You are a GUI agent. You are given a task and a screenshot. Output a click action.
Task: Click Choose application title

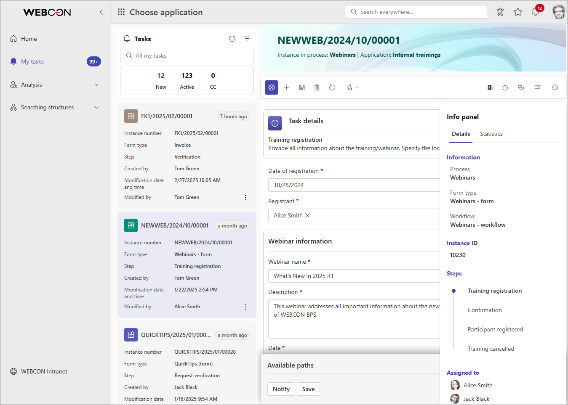tap(166, 12)
